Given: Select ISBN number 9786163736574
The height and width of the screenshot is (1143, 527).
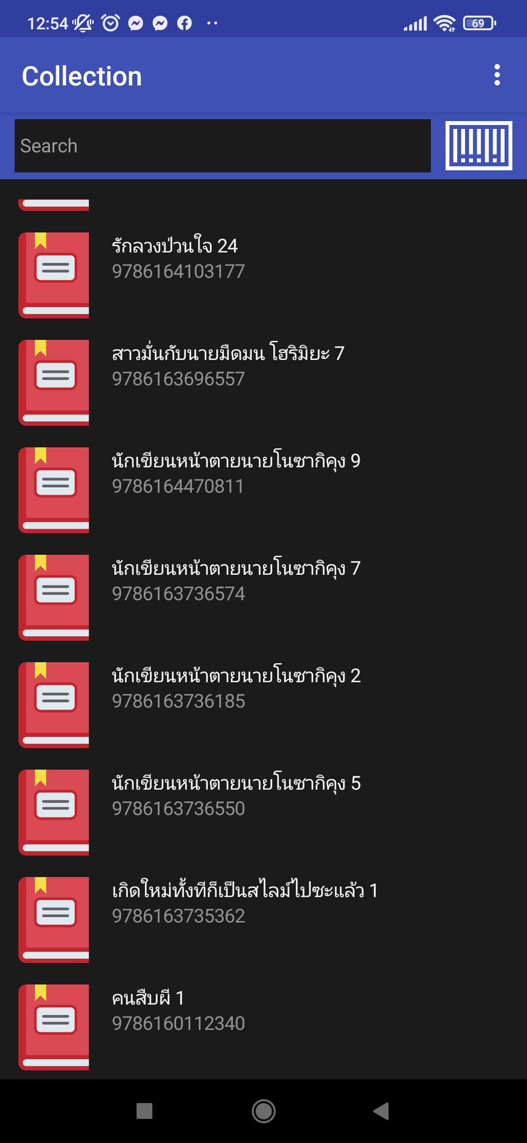Looking at the screenshot, I should point(178,593).
